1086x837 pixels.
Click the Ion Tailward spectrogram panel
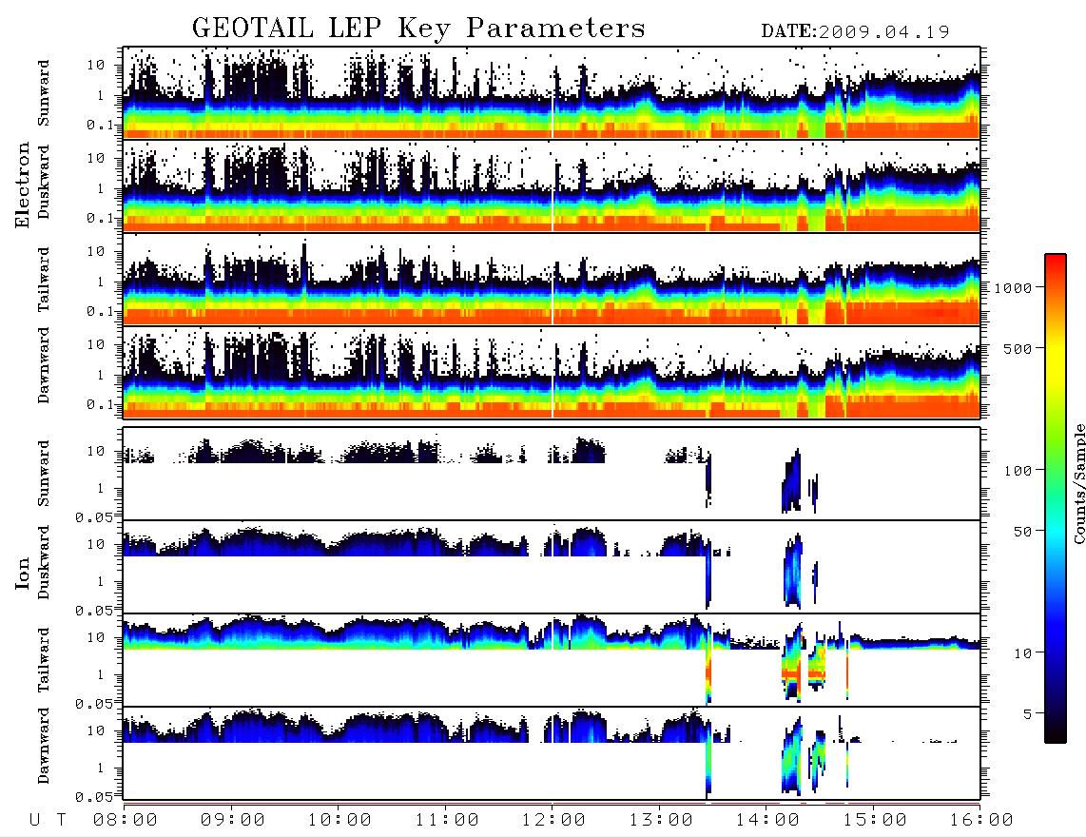[552, 660]
